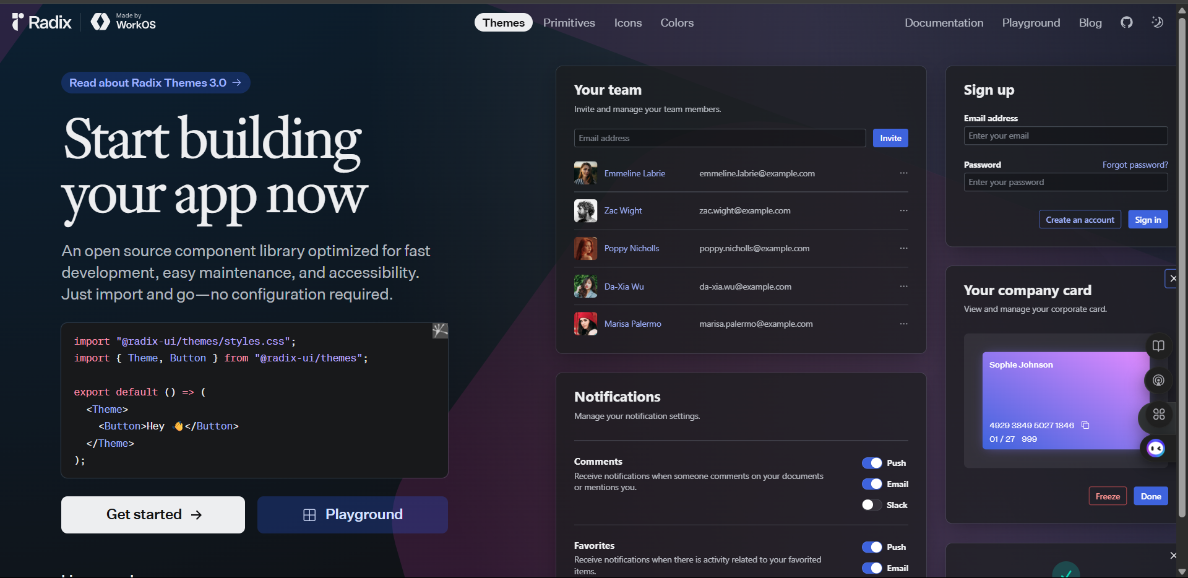Open the Colors section in the navbar
Screen dimensions: 1188x578
tap(676, 22)
